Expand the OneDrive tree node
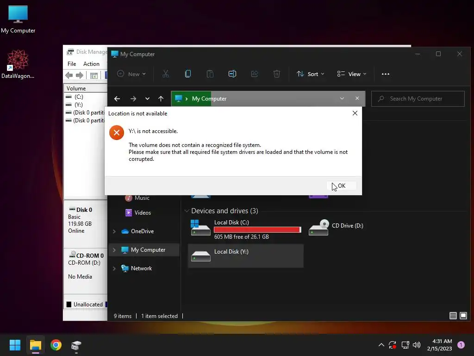The image size is (474, 356). 114,231
